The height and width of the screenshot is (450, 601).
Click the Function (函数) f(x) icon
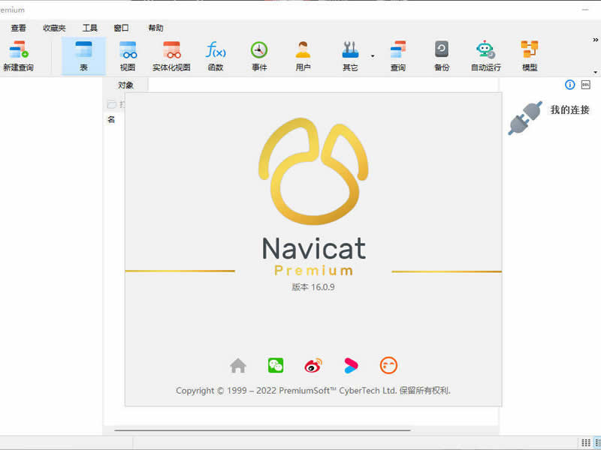[216, 56]
